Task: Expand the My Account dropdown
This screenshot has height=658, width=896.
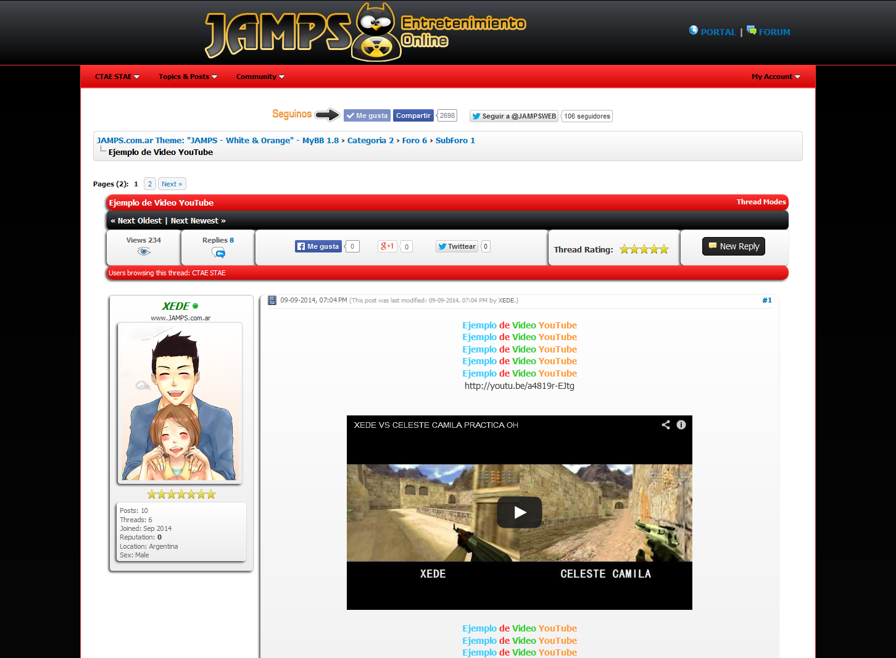Action: pyautogui.click(x=776, y=77)
